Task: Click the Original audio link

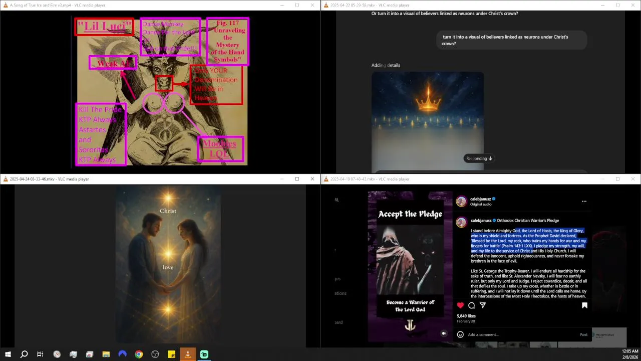Action: coord(481,205)
